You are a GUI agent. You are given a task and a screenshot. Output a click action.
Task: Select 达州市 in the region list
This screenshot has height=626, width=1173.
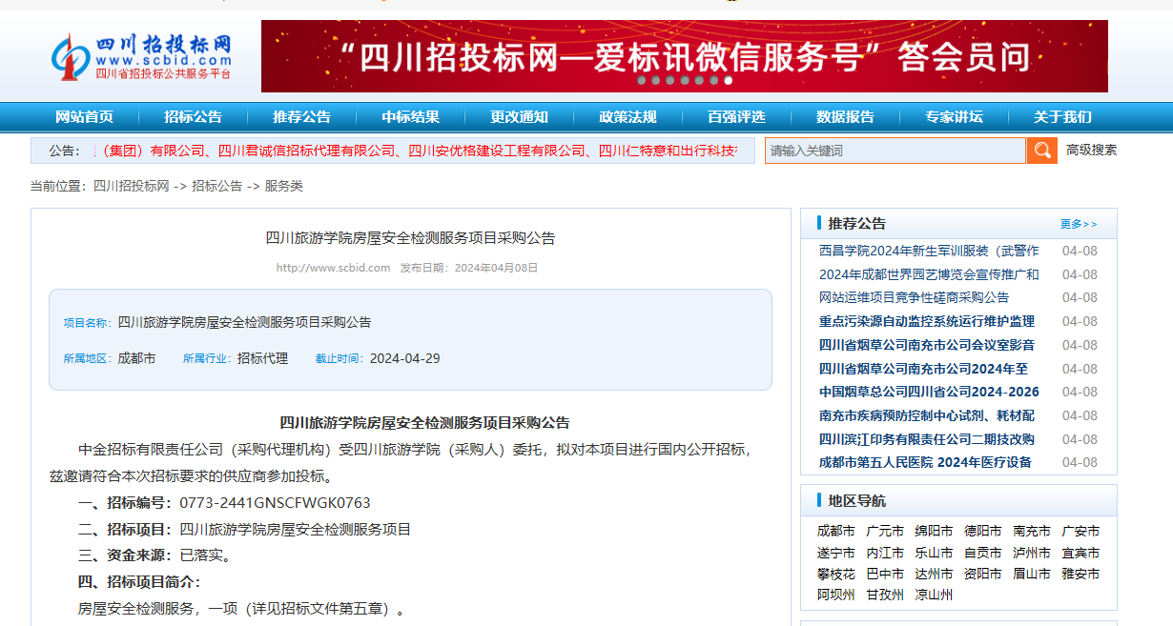tap(934, 574)
